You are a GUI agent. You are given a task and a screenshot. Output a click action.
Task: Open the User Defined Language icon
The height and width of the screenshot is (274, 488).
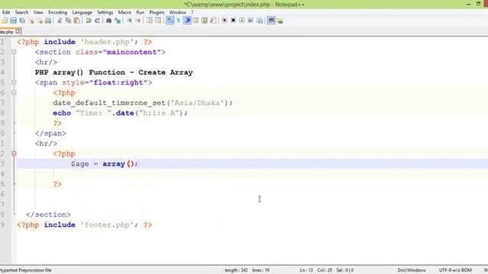[x=196, y=21]
